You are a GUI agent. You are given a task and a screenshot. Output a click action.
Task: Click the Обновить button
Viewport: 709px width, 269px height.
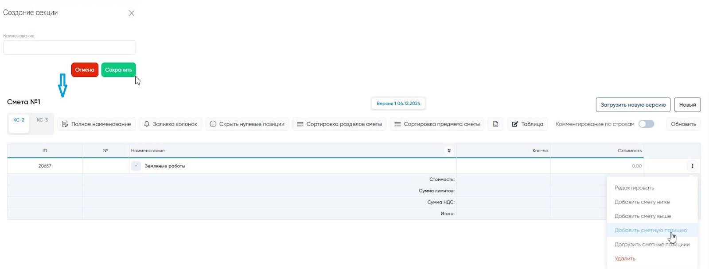pyautogui.click(x=683, y=124)
